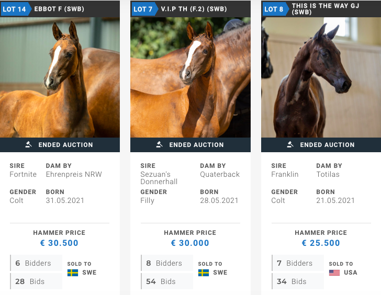Open the V.I.P TH (F.2) (SWB) title
Screen dimensions: 381x295
[x=194, y=9]
